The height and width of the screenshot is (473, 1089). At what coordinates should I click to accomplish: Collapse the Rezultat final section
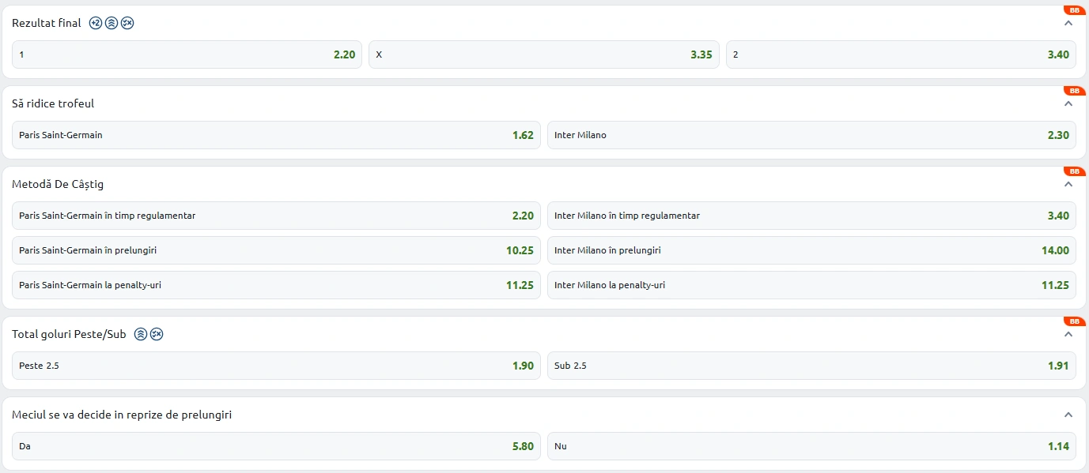point(1068,23)
